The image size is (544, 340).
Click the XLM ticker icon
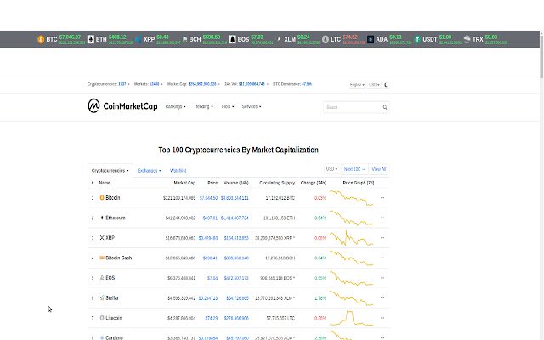pos(279,39)
